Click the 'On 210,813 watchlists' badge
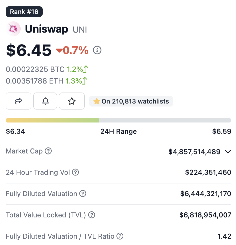 coord(131,101)
